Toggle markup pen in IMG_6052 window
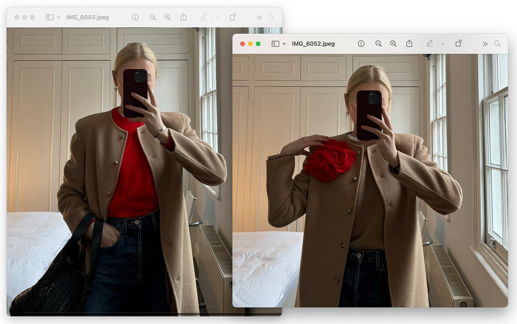Image resolution: width=517 pixels, height=324 pixels. pos(429,43)
